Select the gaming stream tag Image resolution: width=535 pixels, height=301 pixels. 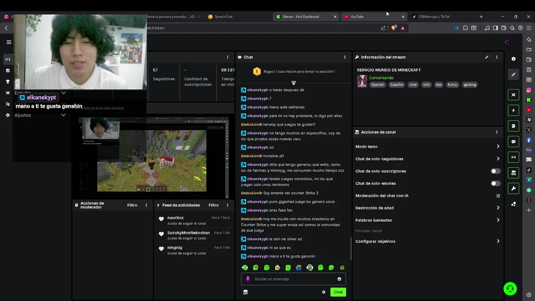coord(470,85)
